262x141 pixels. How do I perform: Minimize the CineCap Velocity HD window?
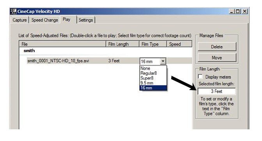click(x=232, y=11)
